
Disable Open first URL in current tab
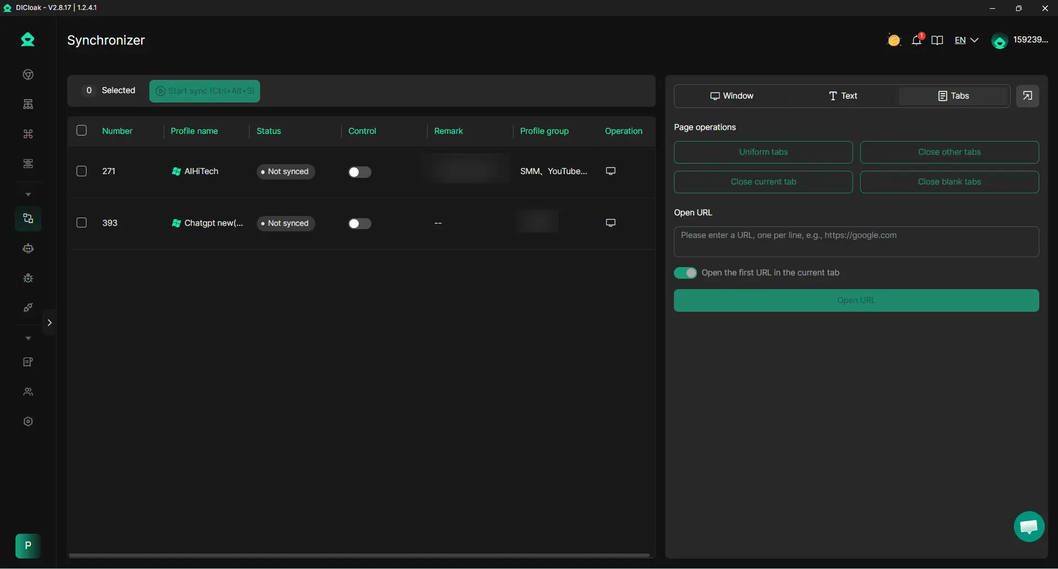685,273
